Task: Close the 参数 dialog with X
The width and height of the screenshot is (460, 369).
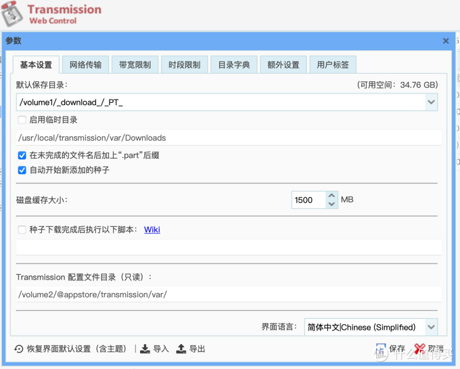Action: tap(446, 41)
